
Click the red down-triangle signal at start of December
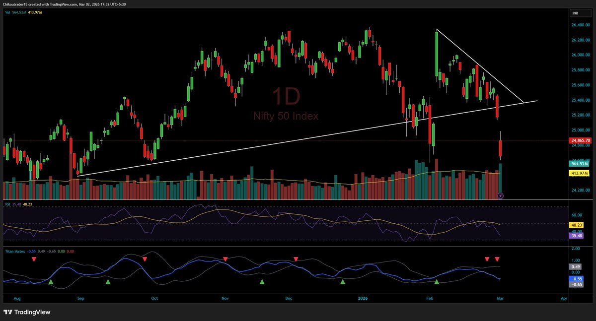pos(296,259)
